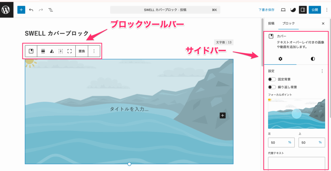Click the cover block bottom resize handle
The image size is (331, 171).
(129, 164)
